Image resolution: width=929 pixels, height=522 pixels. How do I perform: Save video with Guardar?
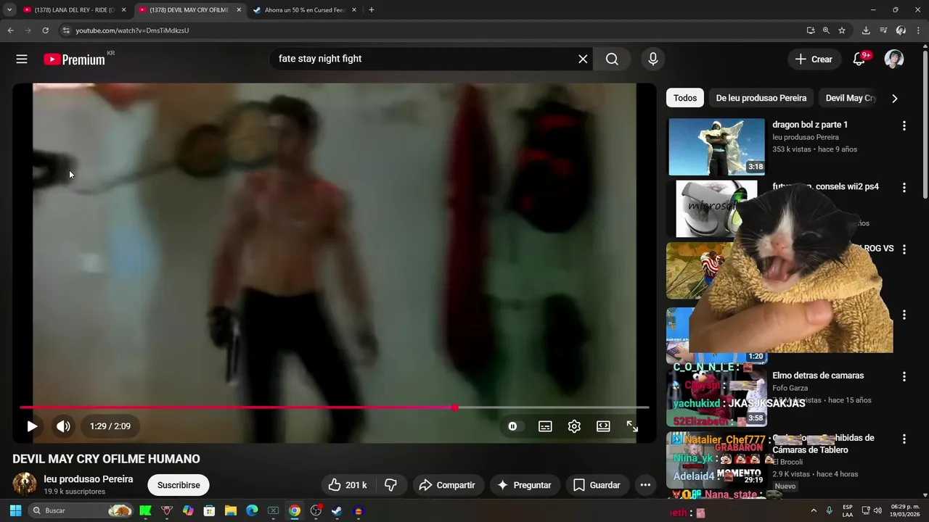click(x=597, y=485)
